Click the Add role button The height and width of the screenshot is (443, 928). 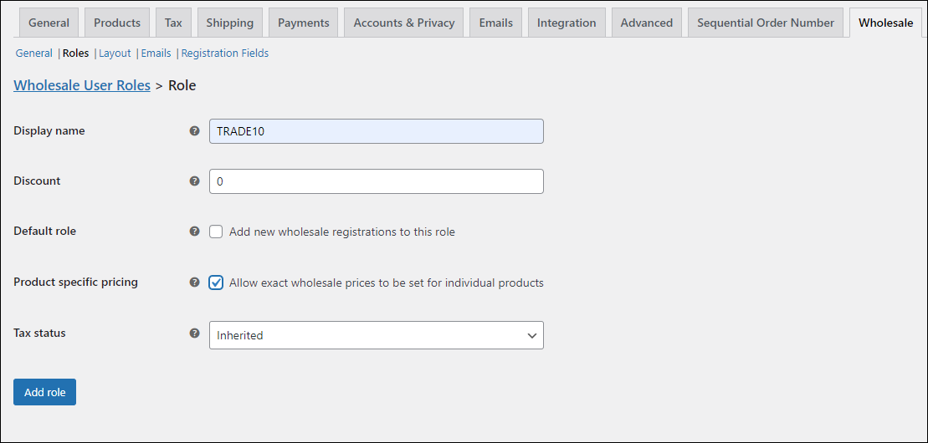pyautogui.click(x=45, y=392)
